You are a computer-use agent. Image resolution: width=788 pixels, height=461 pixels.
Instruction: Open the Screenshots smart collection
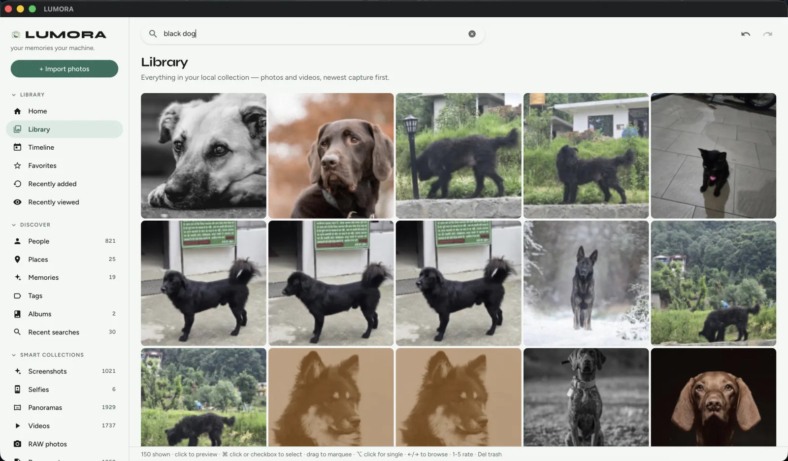pos(65,371)
